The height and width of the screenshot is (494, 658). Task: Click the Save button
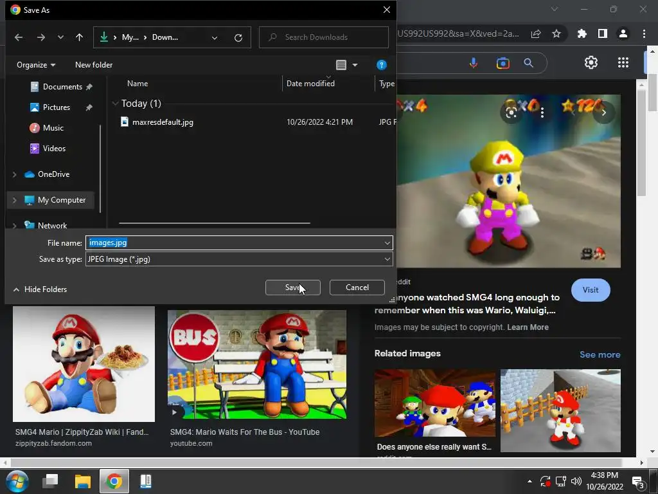(293, 288)
